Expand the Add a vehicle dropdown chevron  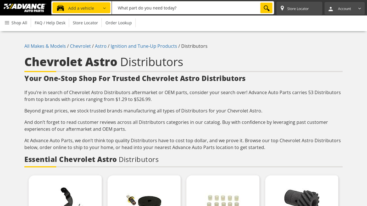pos(105,8)
